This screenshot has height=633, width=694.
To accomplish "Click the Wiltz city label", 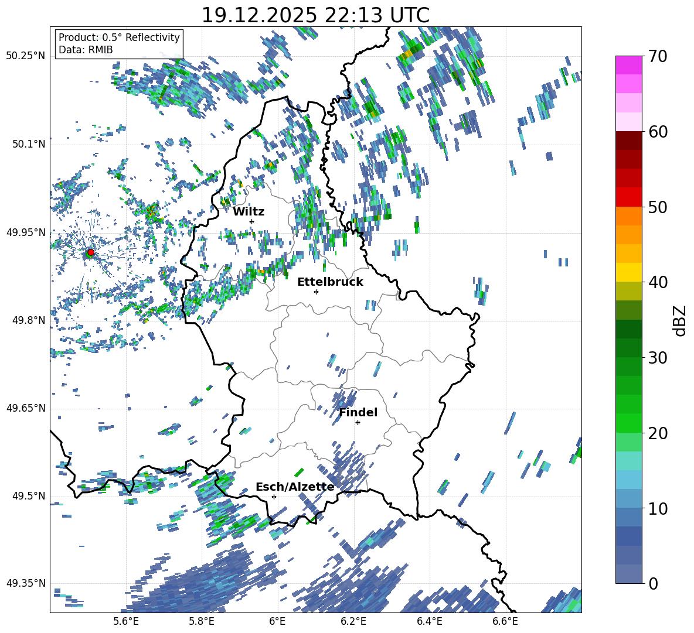I will pos(249,212).
